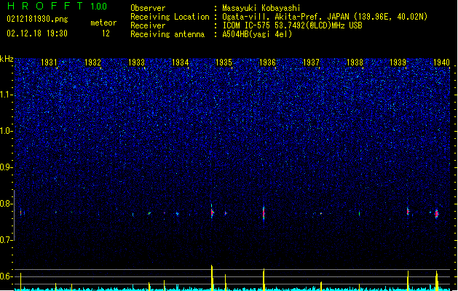
Task: Click the date stamp 02.12.18 19:30
Action: point(37,33)
